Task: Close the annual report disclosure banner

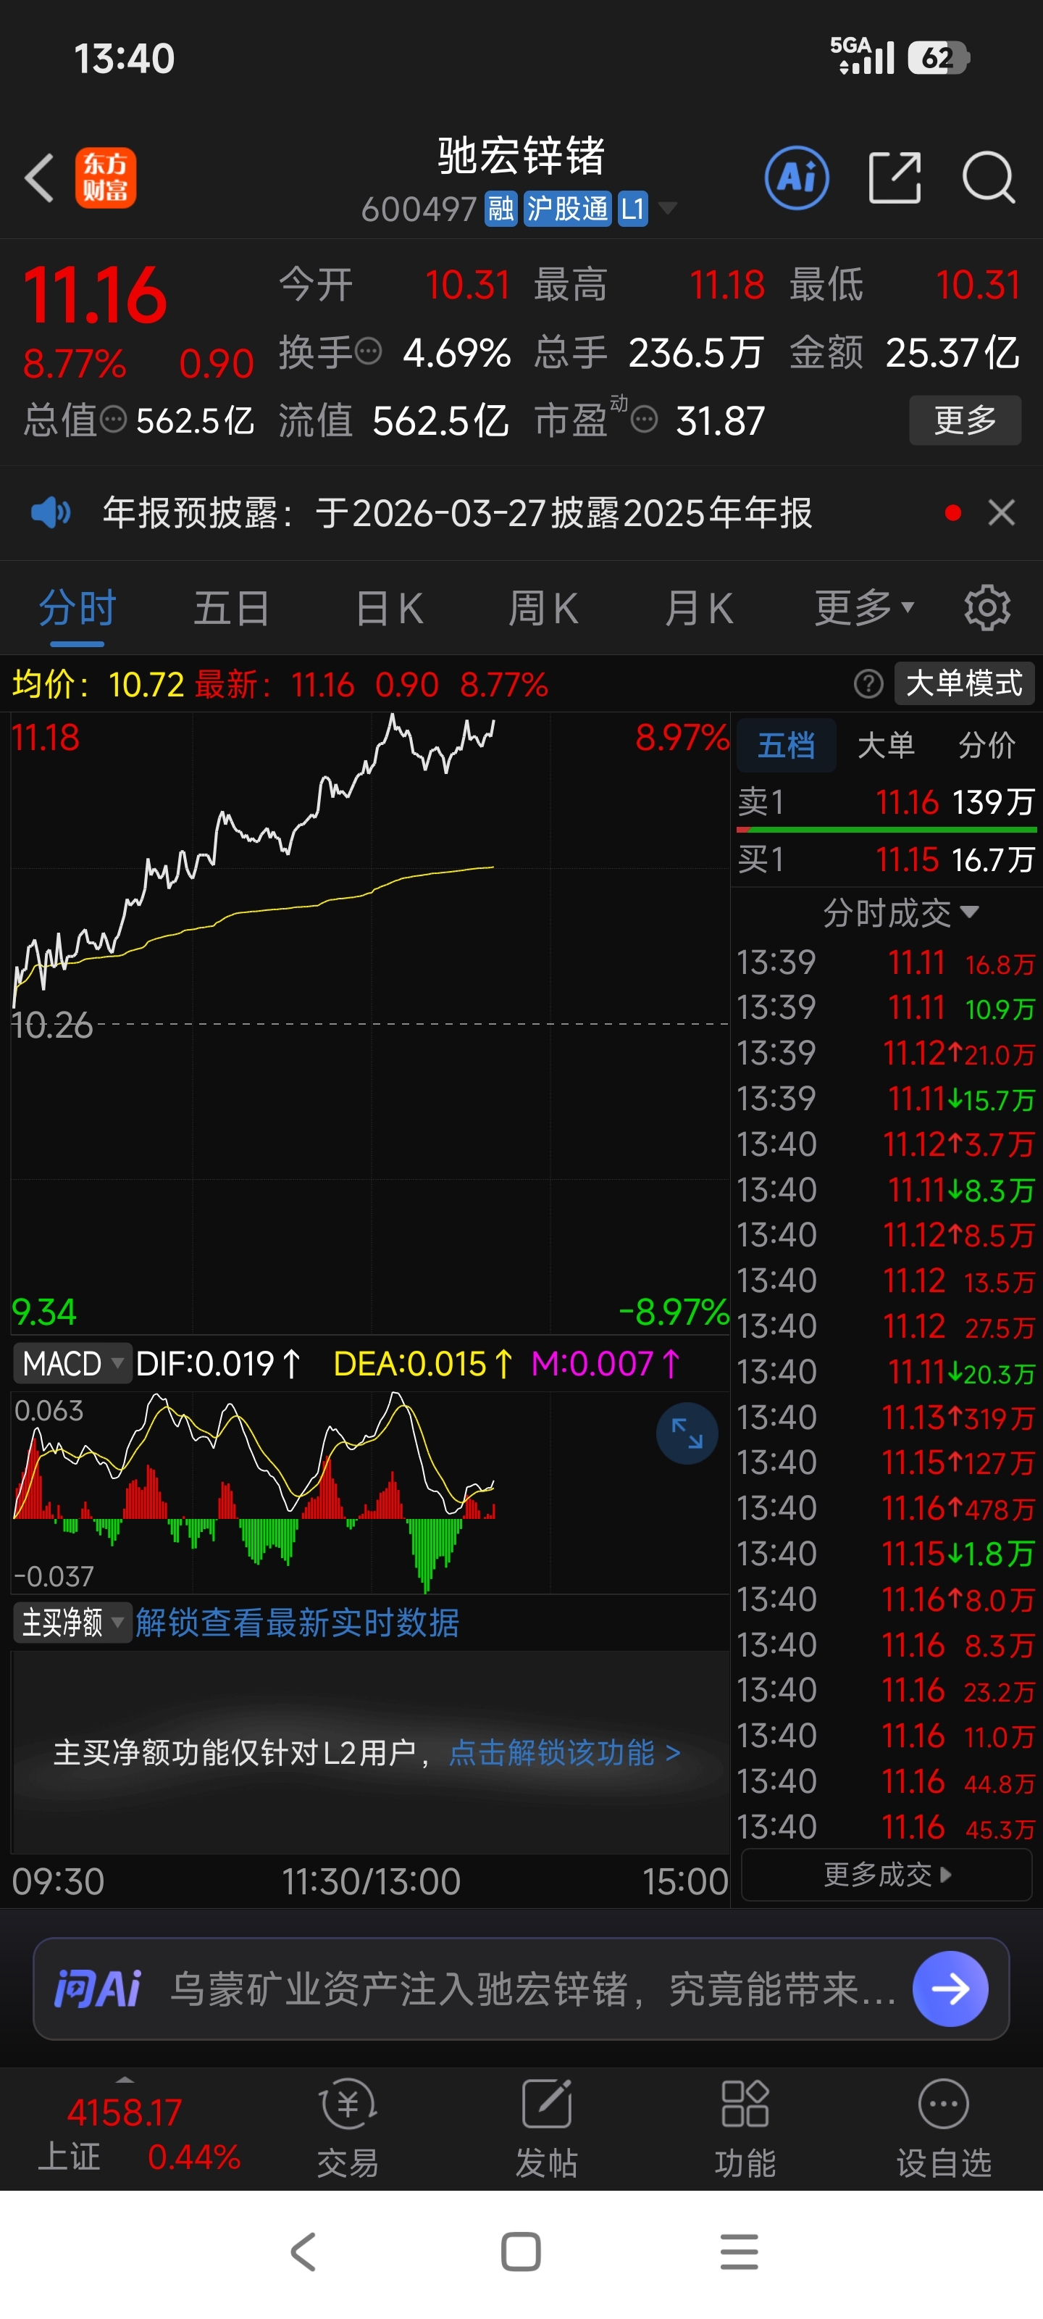Action: [x=1002, y=513]
